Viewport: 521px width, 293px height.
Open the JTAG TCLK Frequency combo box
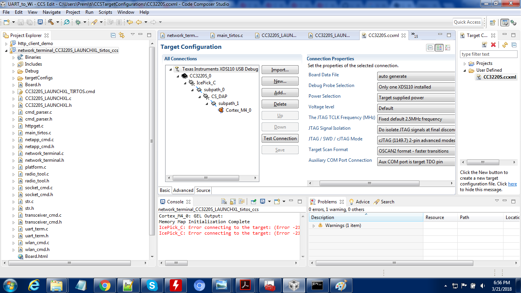416,119
